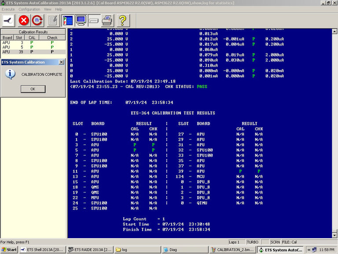The width and height of the screenshot is (338, 254).
Task: Click the CALIBRATION COMPLETE info icon
Action: (10, 74)
